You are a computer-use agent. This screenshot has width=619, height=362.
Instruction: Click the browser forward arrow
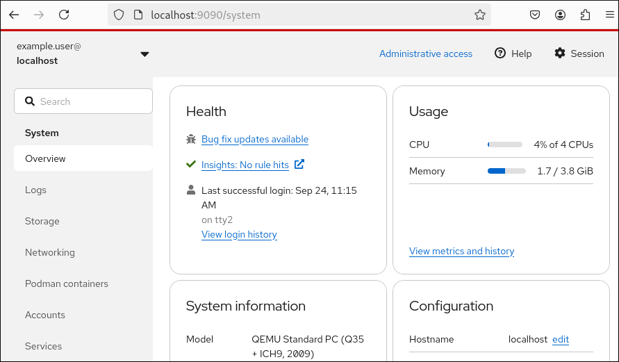(39, 15)
